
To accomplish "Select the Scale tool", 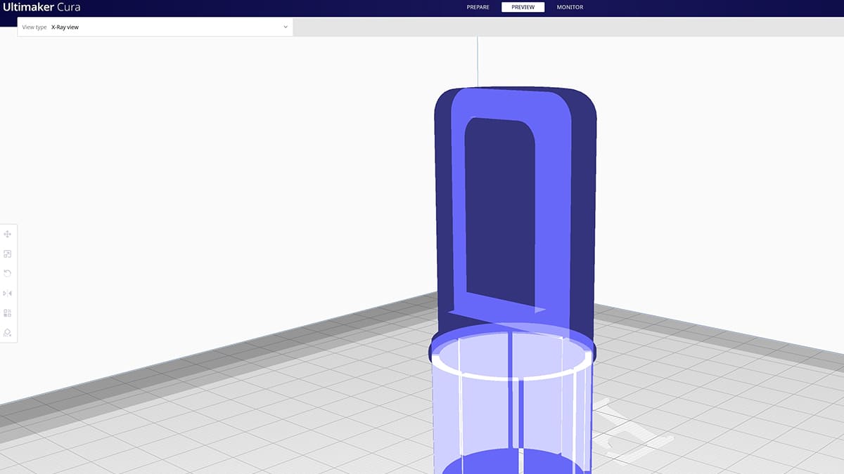I will point(7,254).
